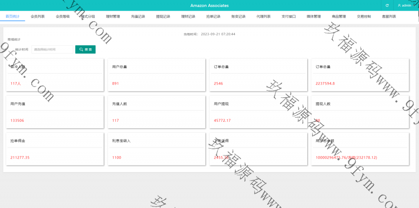Open the 提现记录 tab
The height and width of the screenshot is (208, 419).
click(163, 16)
